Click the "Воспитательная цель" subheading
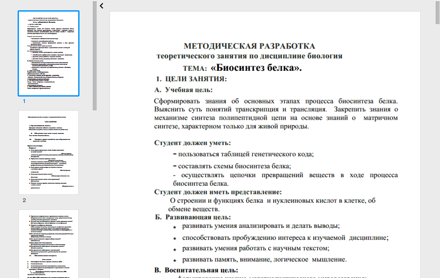The height and width of the screenshot is (278, 440). tap(201, 270)
